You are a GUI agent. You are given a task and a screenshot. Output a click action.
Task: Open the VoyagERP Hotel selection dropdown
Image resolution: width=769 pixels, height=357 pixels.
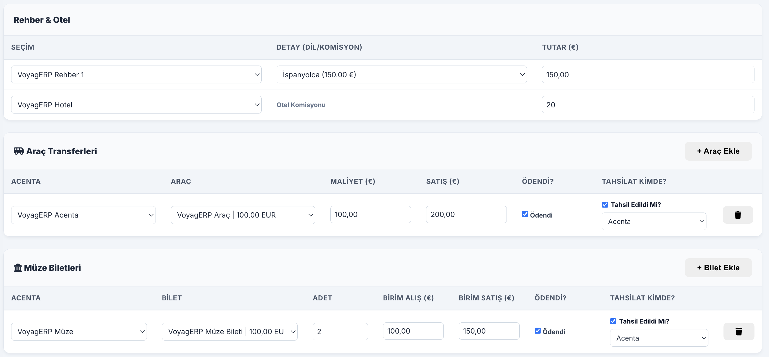point(136,105)
